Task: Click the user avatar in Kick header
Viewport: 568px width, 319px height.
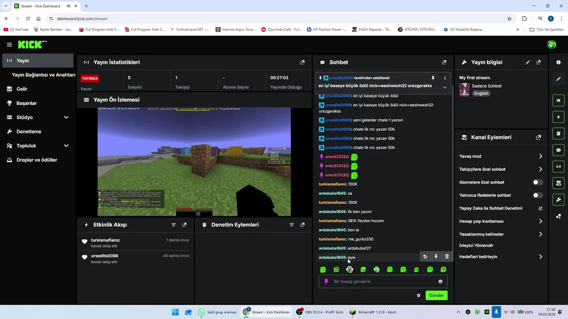Action: tap(552, 44)
